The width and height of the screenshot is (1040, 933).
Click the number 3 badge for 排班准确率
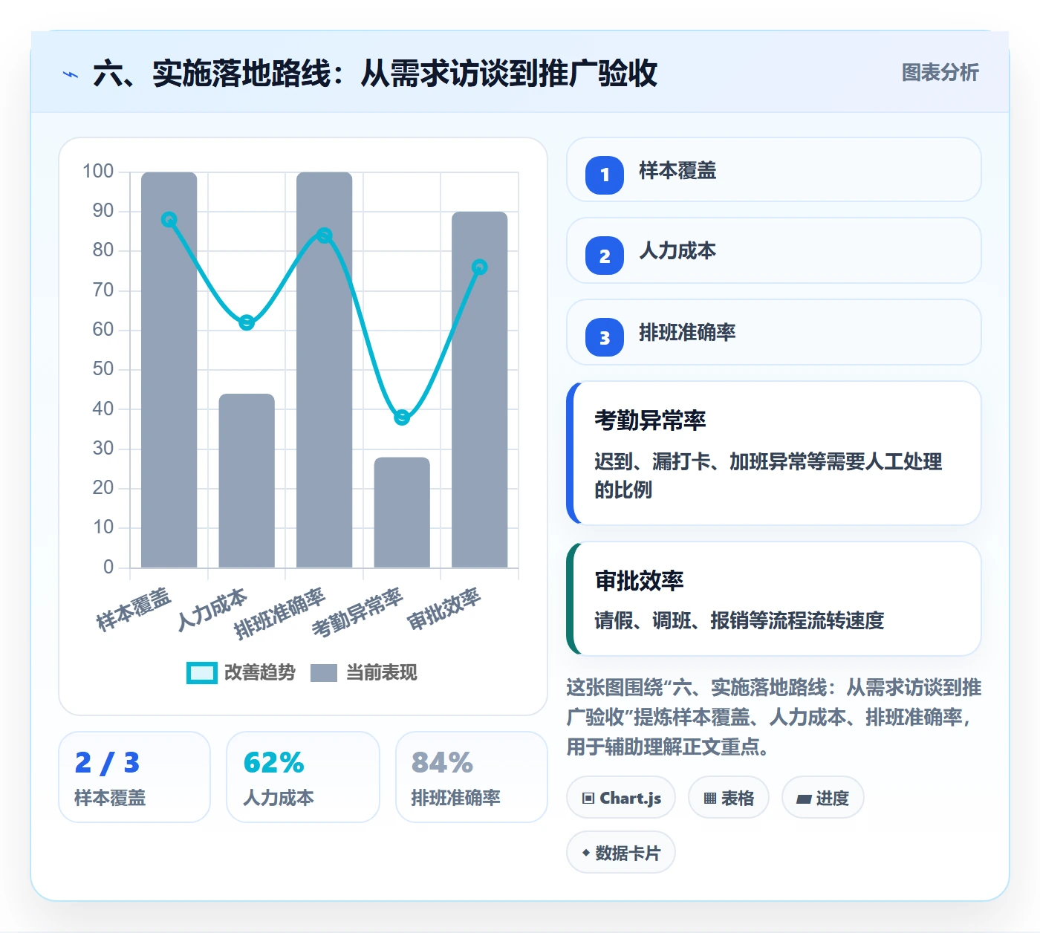(x=605, y=337)
